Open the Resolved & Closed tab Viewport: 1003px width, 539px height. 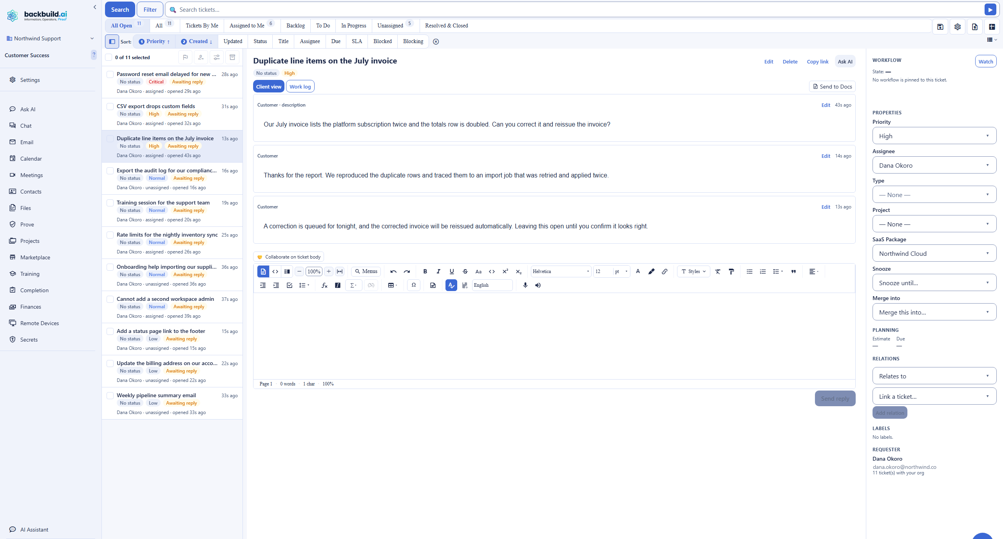446,25
